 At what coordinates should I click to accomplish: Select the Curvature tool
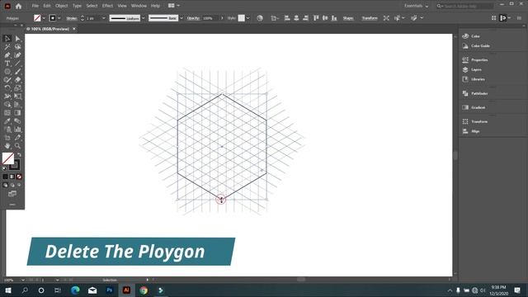pos(17,55)
